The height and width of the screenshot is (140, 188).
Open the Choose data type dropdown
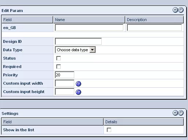75,50
